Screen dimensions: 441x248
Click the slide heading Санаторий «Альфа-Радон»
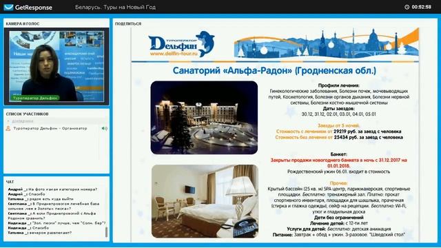[x=274, y=70]
